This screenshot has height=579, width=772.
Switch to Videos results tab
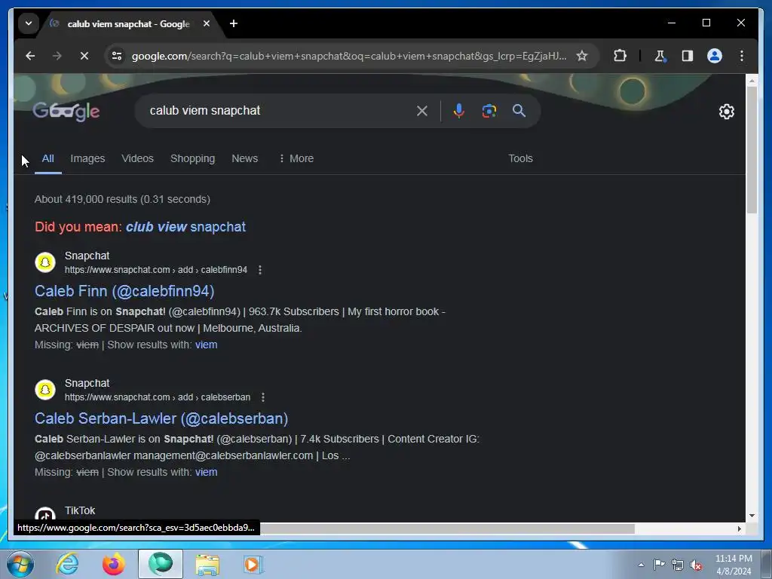click(x=137, y=158)
